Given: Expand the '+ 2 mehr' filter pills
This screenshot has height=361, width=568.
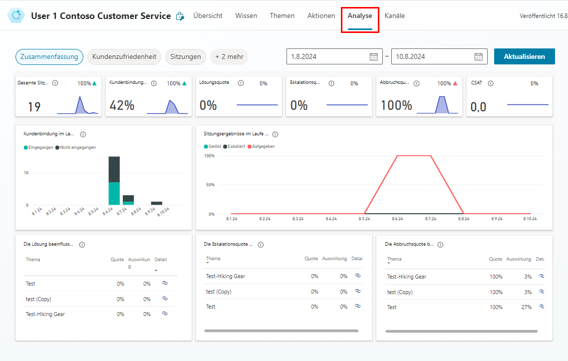Looking at the screenshot, I should 229,56.
